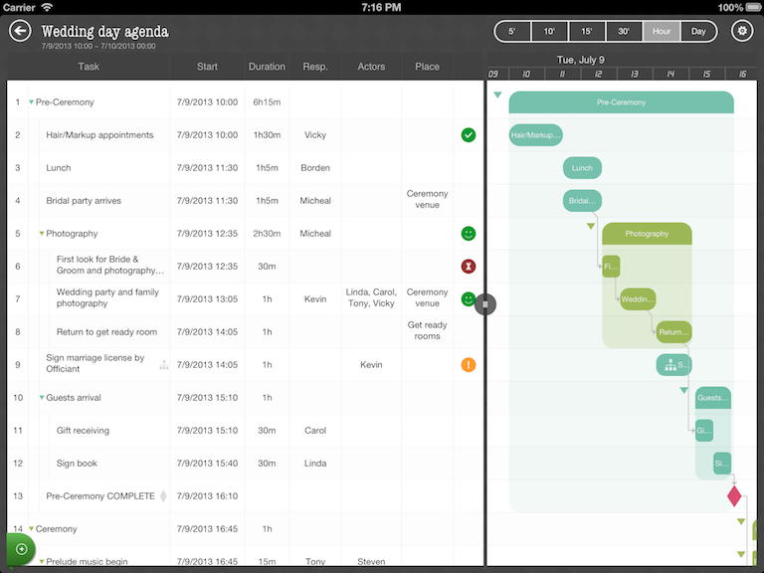This screenshot has width=764, height=573.
Task: Click the Vicky responsible cell
Action: tap(315, 135)
